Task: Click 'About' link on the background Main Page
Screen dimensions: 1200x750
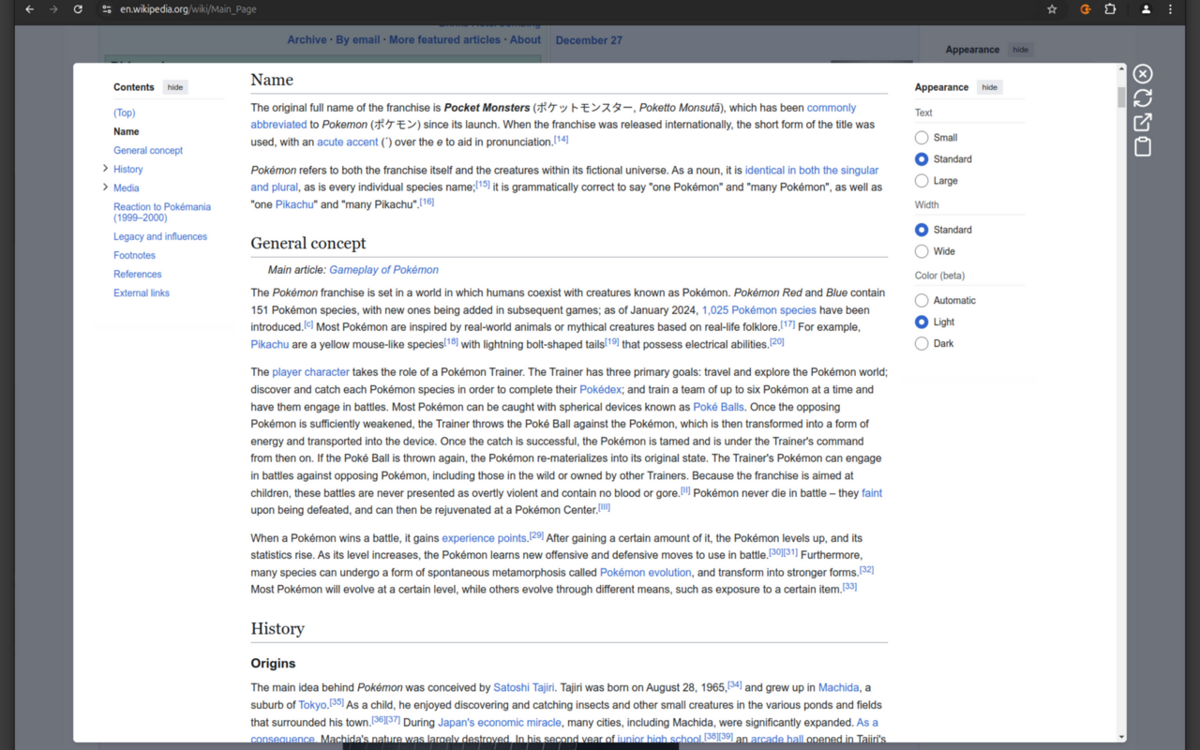Action: click(526, 40)
